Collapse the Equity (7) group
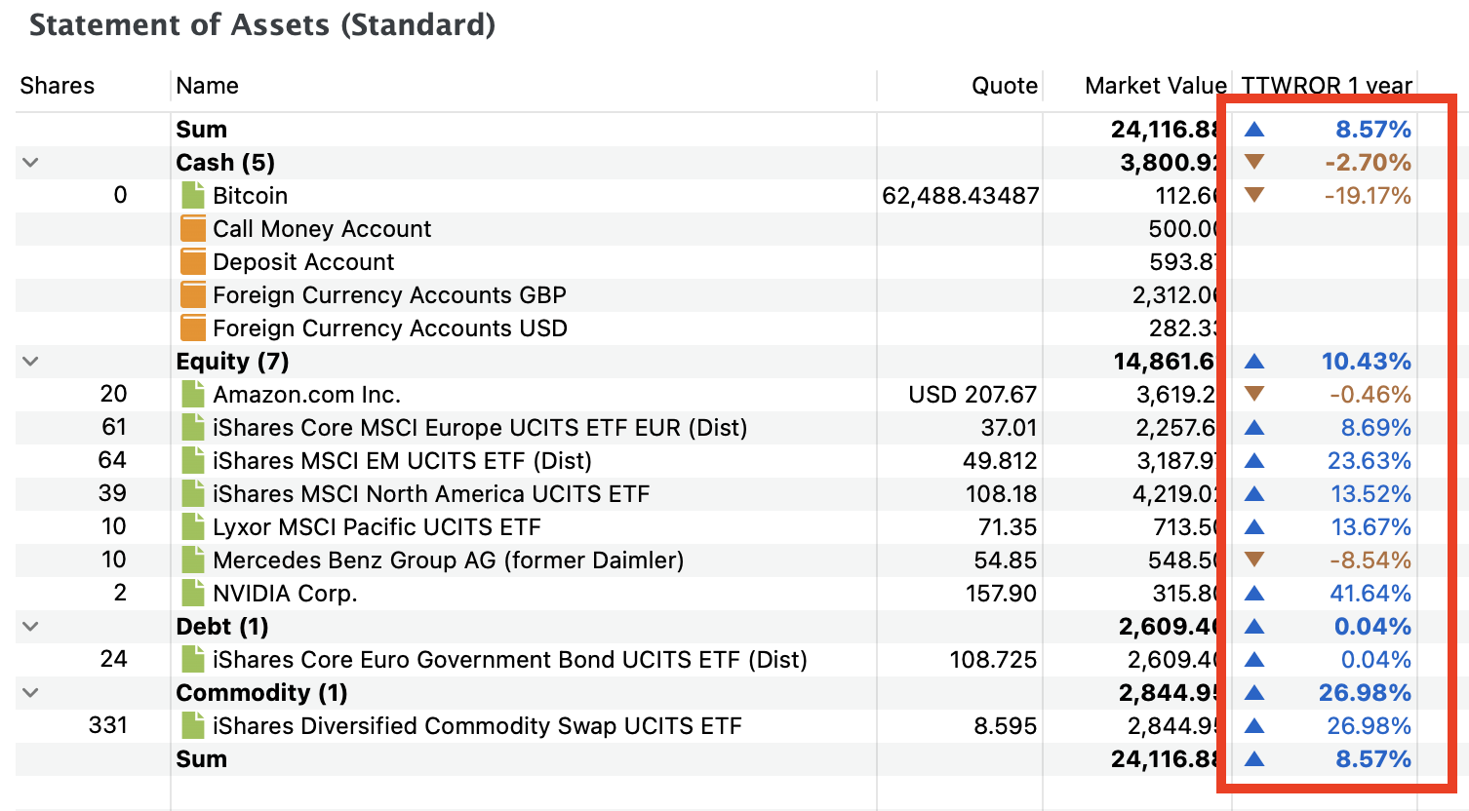The image size is (1469, 811). click(30, 362)
